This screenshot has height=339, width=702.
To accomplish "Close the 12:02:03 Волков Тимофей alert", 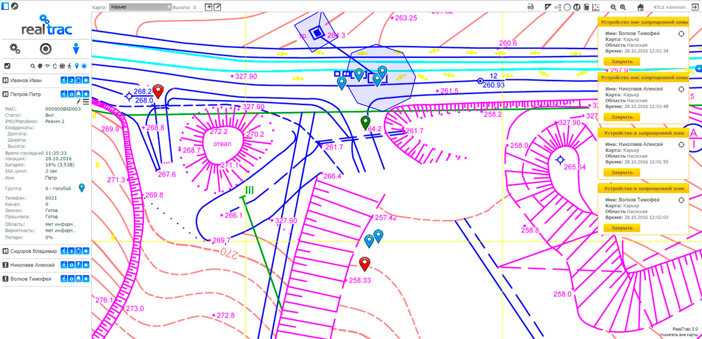I will pos(622,228).
